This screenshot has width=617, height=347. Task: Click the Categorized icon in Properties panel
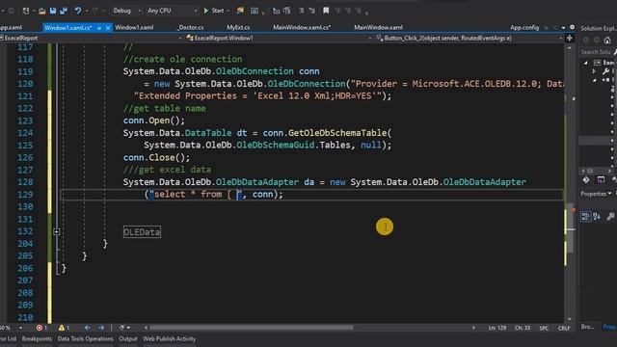point(585,216)
